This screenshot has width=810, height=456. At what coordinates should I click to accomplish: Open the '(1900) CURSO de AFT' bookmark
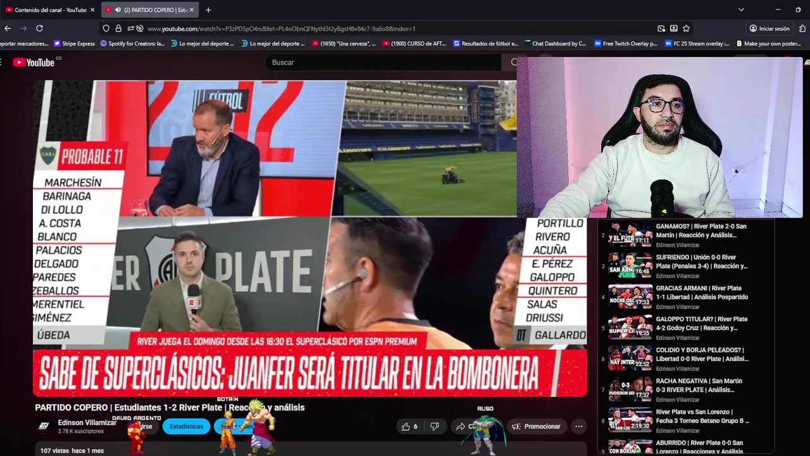pyautogui.click(x=414, y=44)
